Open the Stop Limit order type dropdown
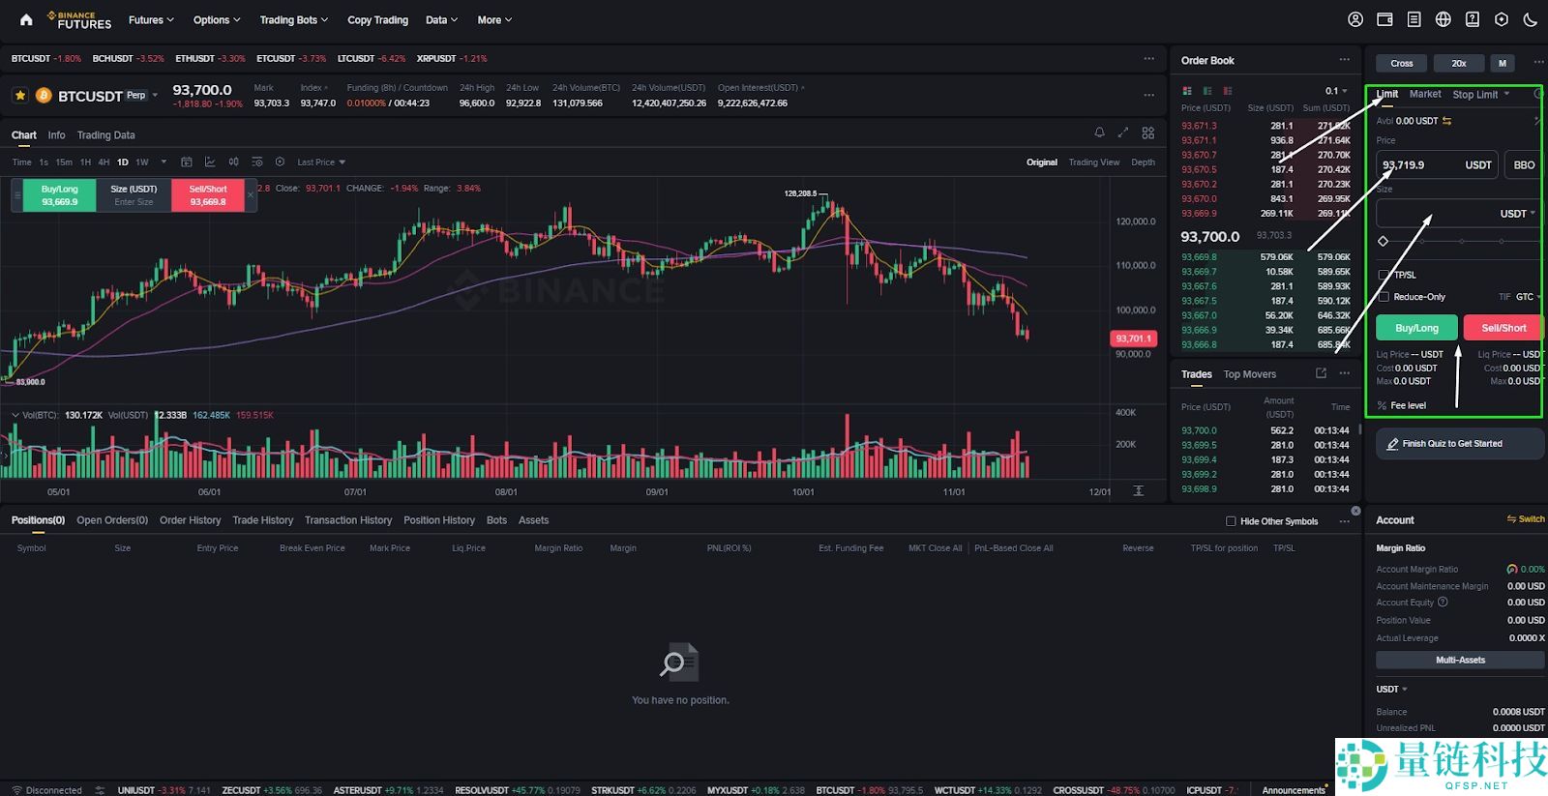This screenshot has width=1548, height=796. [1480, 95]
